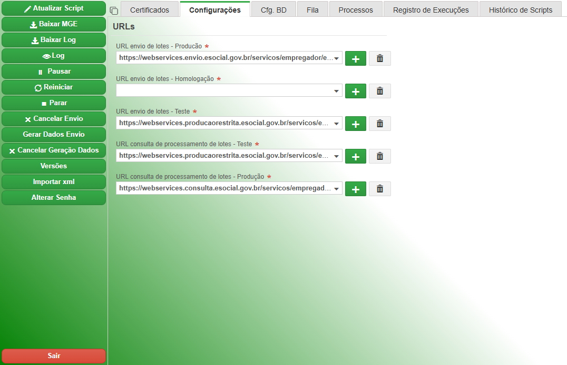Image resolution: width=567 pixels, height=365 pixels.
Task: Click label 'URL consulta de processamento de lotes - Teste'
Action: (x=184, y=144)
